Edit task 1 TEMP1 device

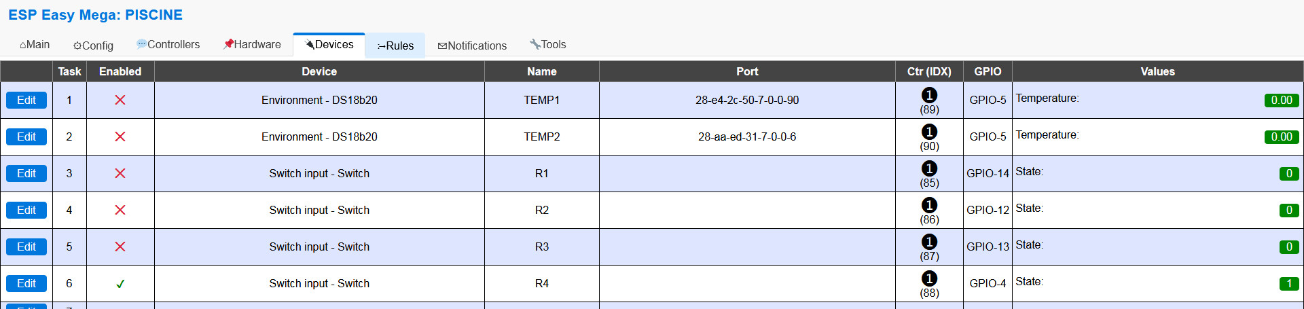(x=26, y=100)
